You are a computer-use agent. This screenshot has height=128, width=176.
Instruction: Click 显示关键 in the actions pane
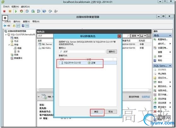[163, 95]
